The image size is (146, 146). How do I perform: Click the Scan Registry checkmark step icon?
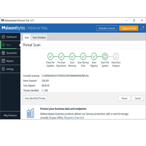coord(94,56)
